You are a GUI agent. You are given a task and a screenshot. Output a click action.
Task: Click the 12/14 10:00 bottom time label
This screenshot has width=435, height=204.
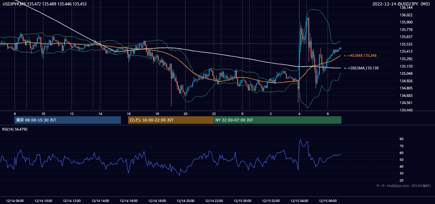point(43,201)
